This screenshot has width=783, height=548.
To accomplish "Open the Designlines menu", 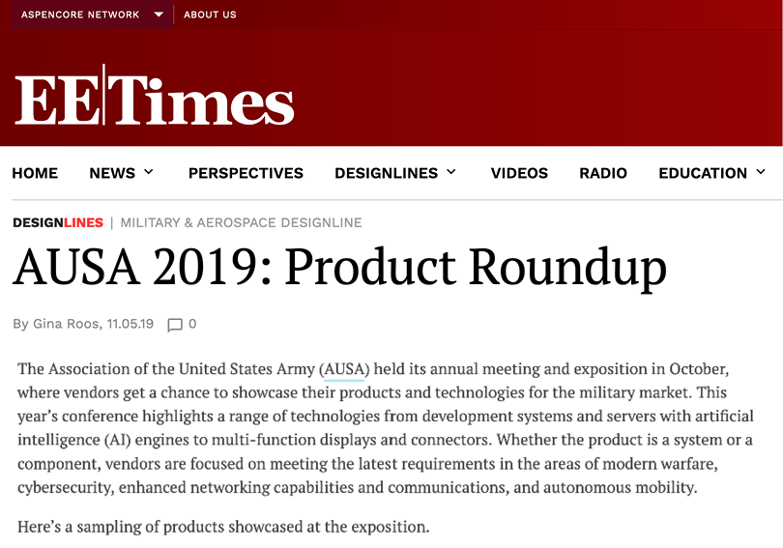I will [x=386, y=173].
